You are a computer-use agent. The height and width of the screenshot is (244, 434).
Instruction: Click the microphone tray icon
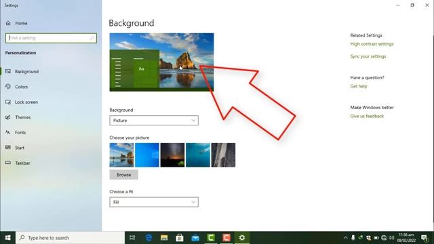pos(353,238)
